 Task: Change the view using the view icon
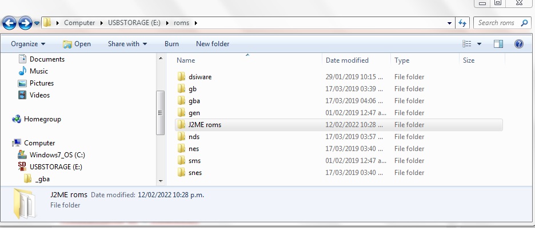click(467, 43)
